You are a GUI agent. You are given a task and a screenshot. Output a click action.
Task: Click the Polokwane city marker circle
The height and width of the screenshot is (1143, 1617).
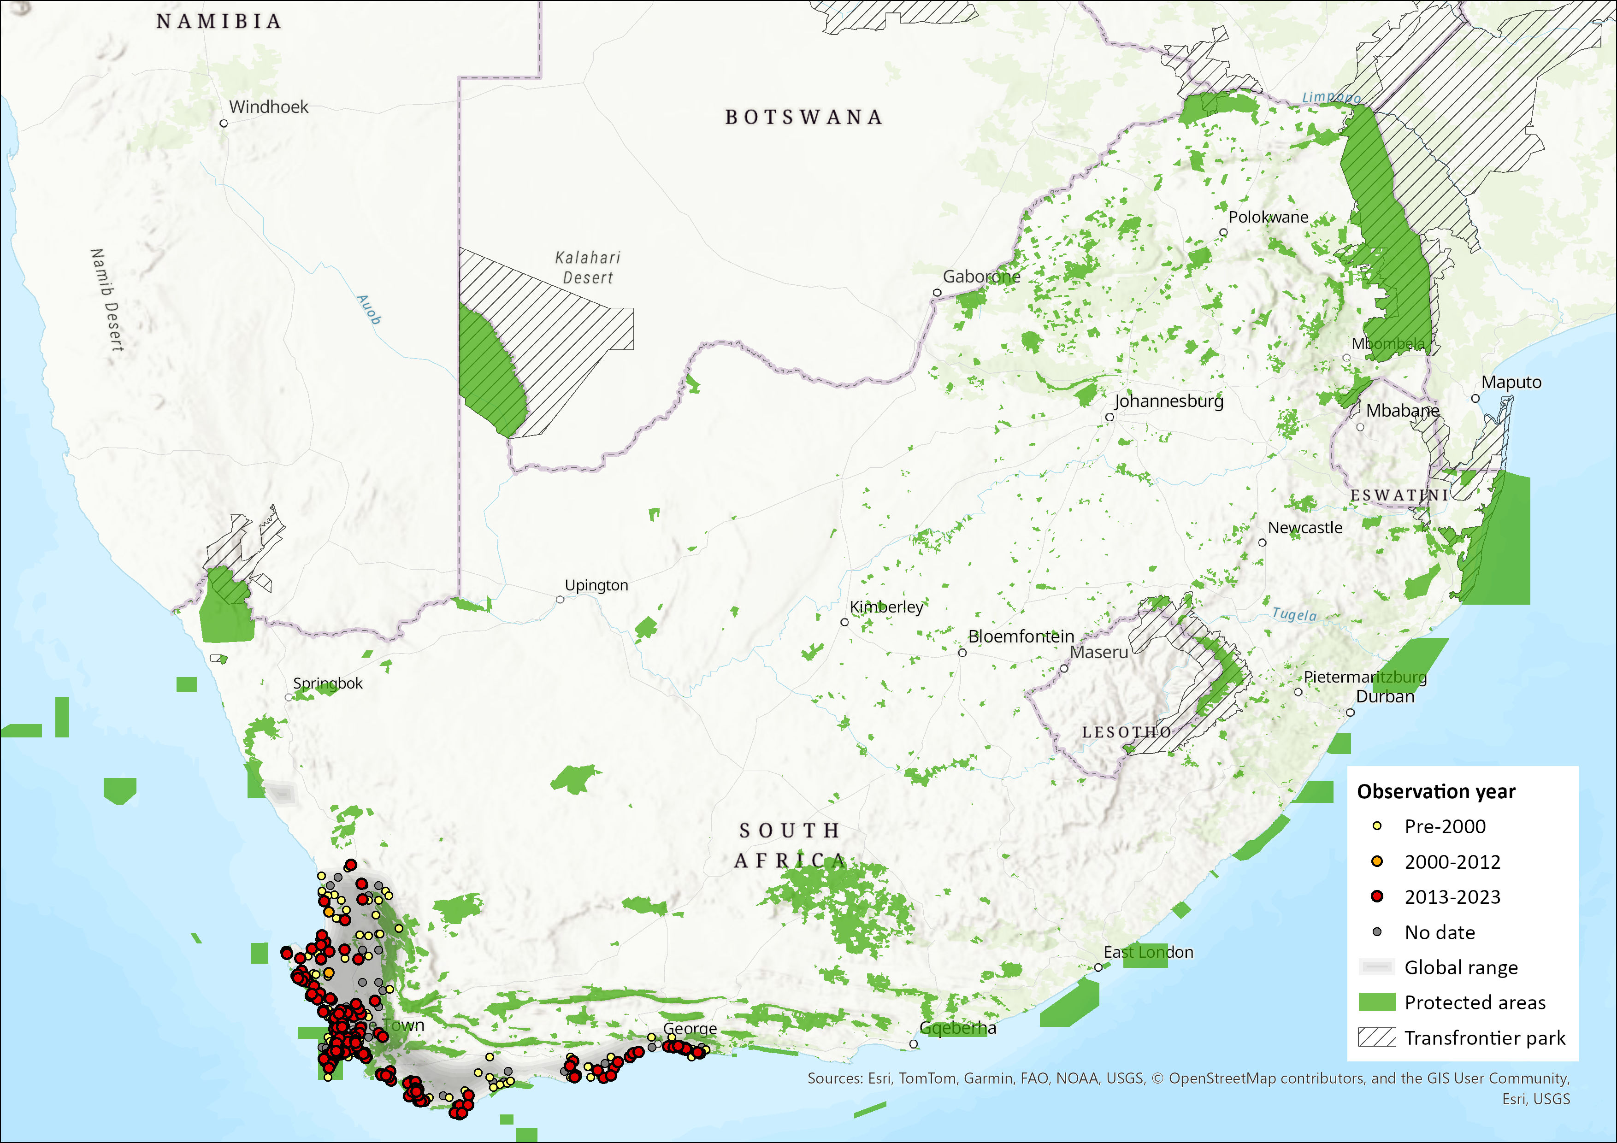coord(1223,232)
